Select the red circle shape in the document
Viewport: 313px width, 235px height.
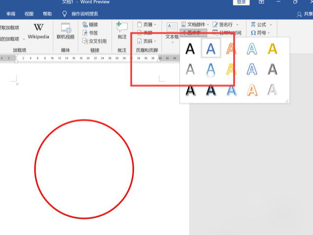(84, 169)
